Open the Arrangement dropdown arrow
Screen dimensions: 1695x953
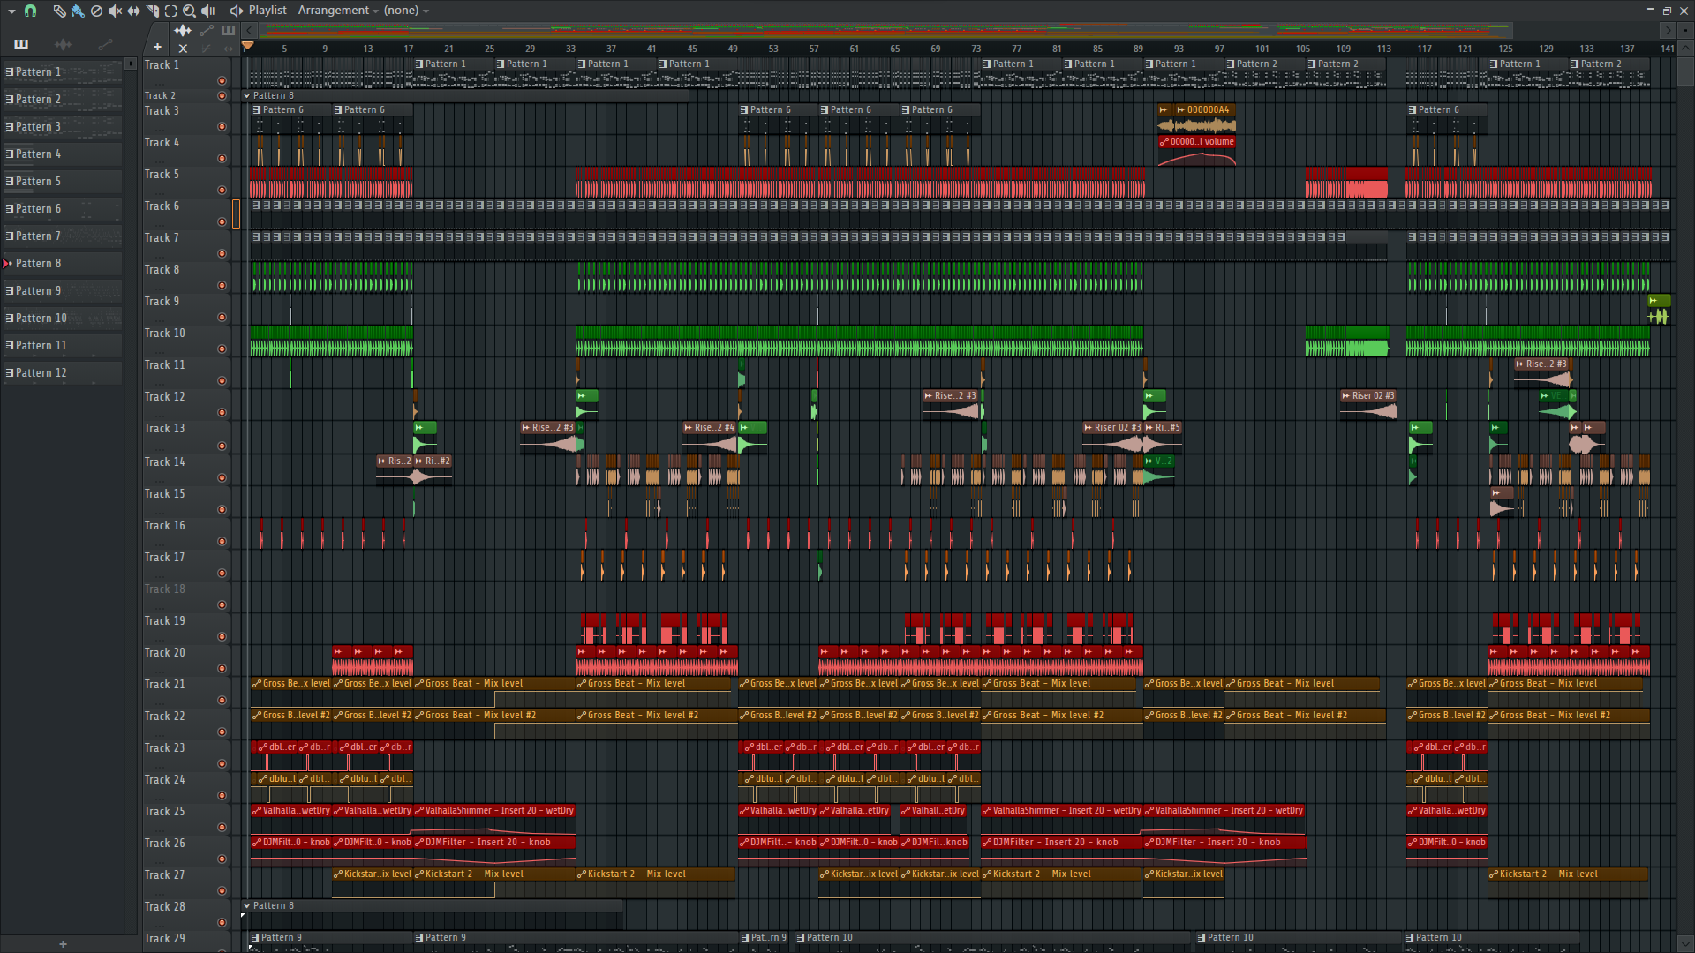[x=375, y=11]
